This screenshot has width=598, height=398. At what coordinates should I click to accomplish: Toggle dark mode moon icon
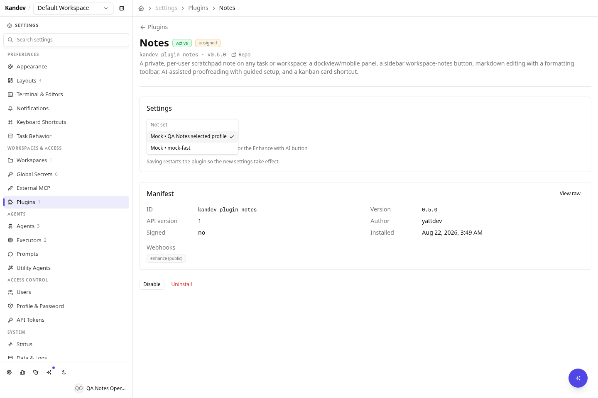click(64, 372)
